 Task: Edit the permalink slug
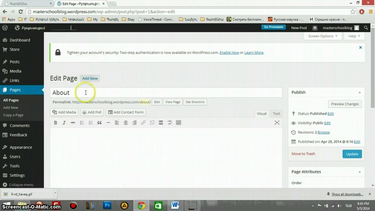pos(157,102)
